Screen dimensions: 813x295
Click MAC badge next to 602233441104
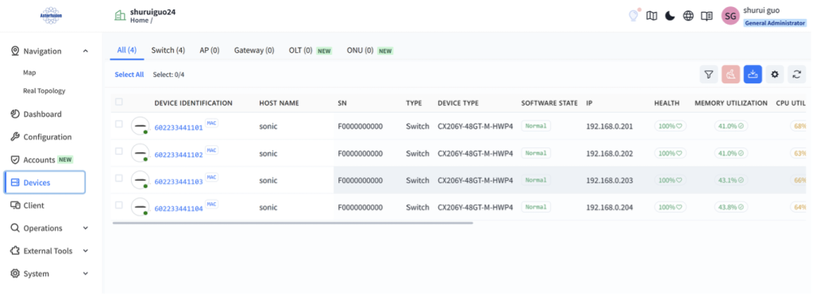[211, 204]
